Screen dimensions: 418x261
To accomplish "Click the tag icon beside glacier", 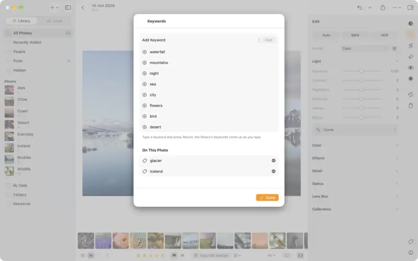I will pos(145,161).
